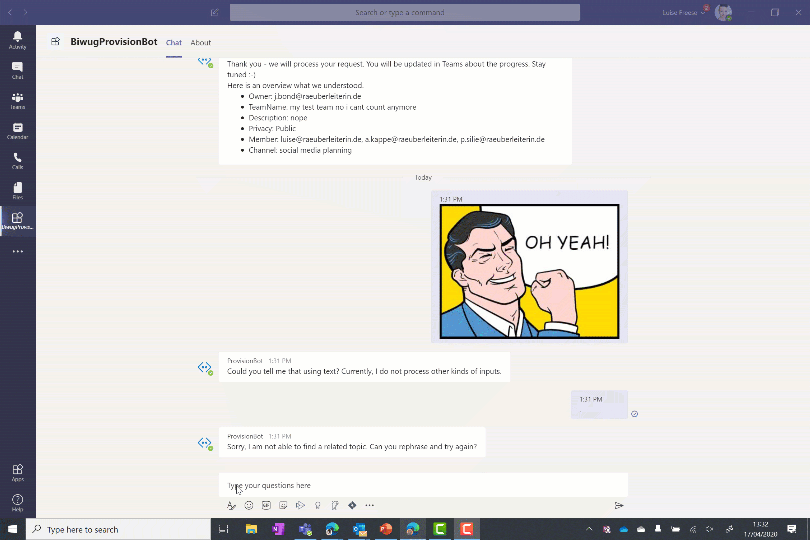The height and width of the screenshot is (540, 810).
Task: Open the Teams section in sidebar
Action: tap(18, 101)
